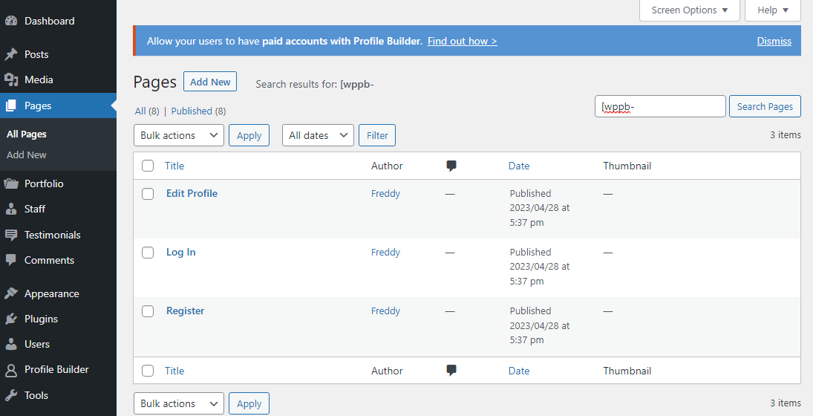Click the Testimonials icon in sidebar
The image size is (813, 416).
click(x=11, y=235)
